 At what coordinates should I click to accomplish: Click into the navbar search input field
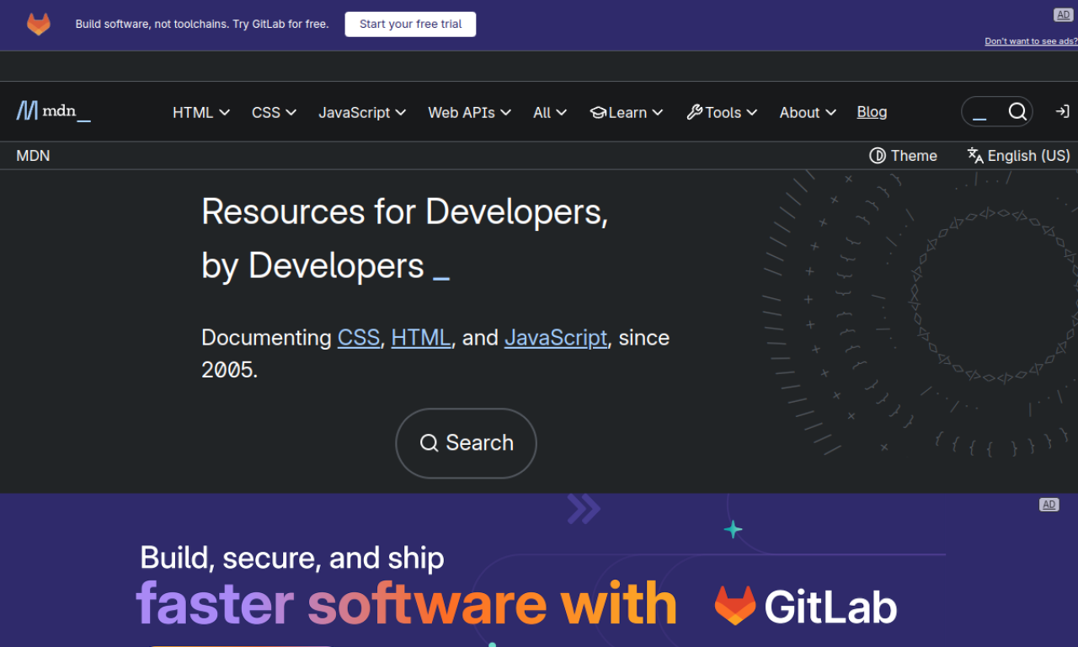[x=984, y=111]
